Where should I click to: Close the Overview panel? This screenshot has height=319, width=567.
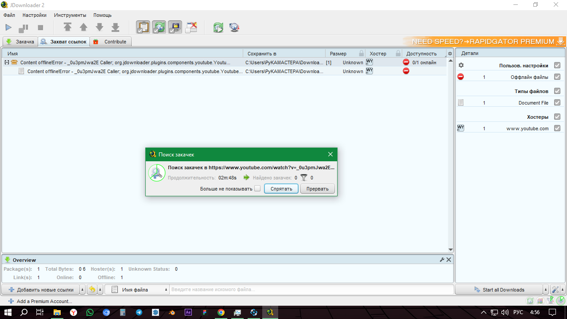coord(449,260)
